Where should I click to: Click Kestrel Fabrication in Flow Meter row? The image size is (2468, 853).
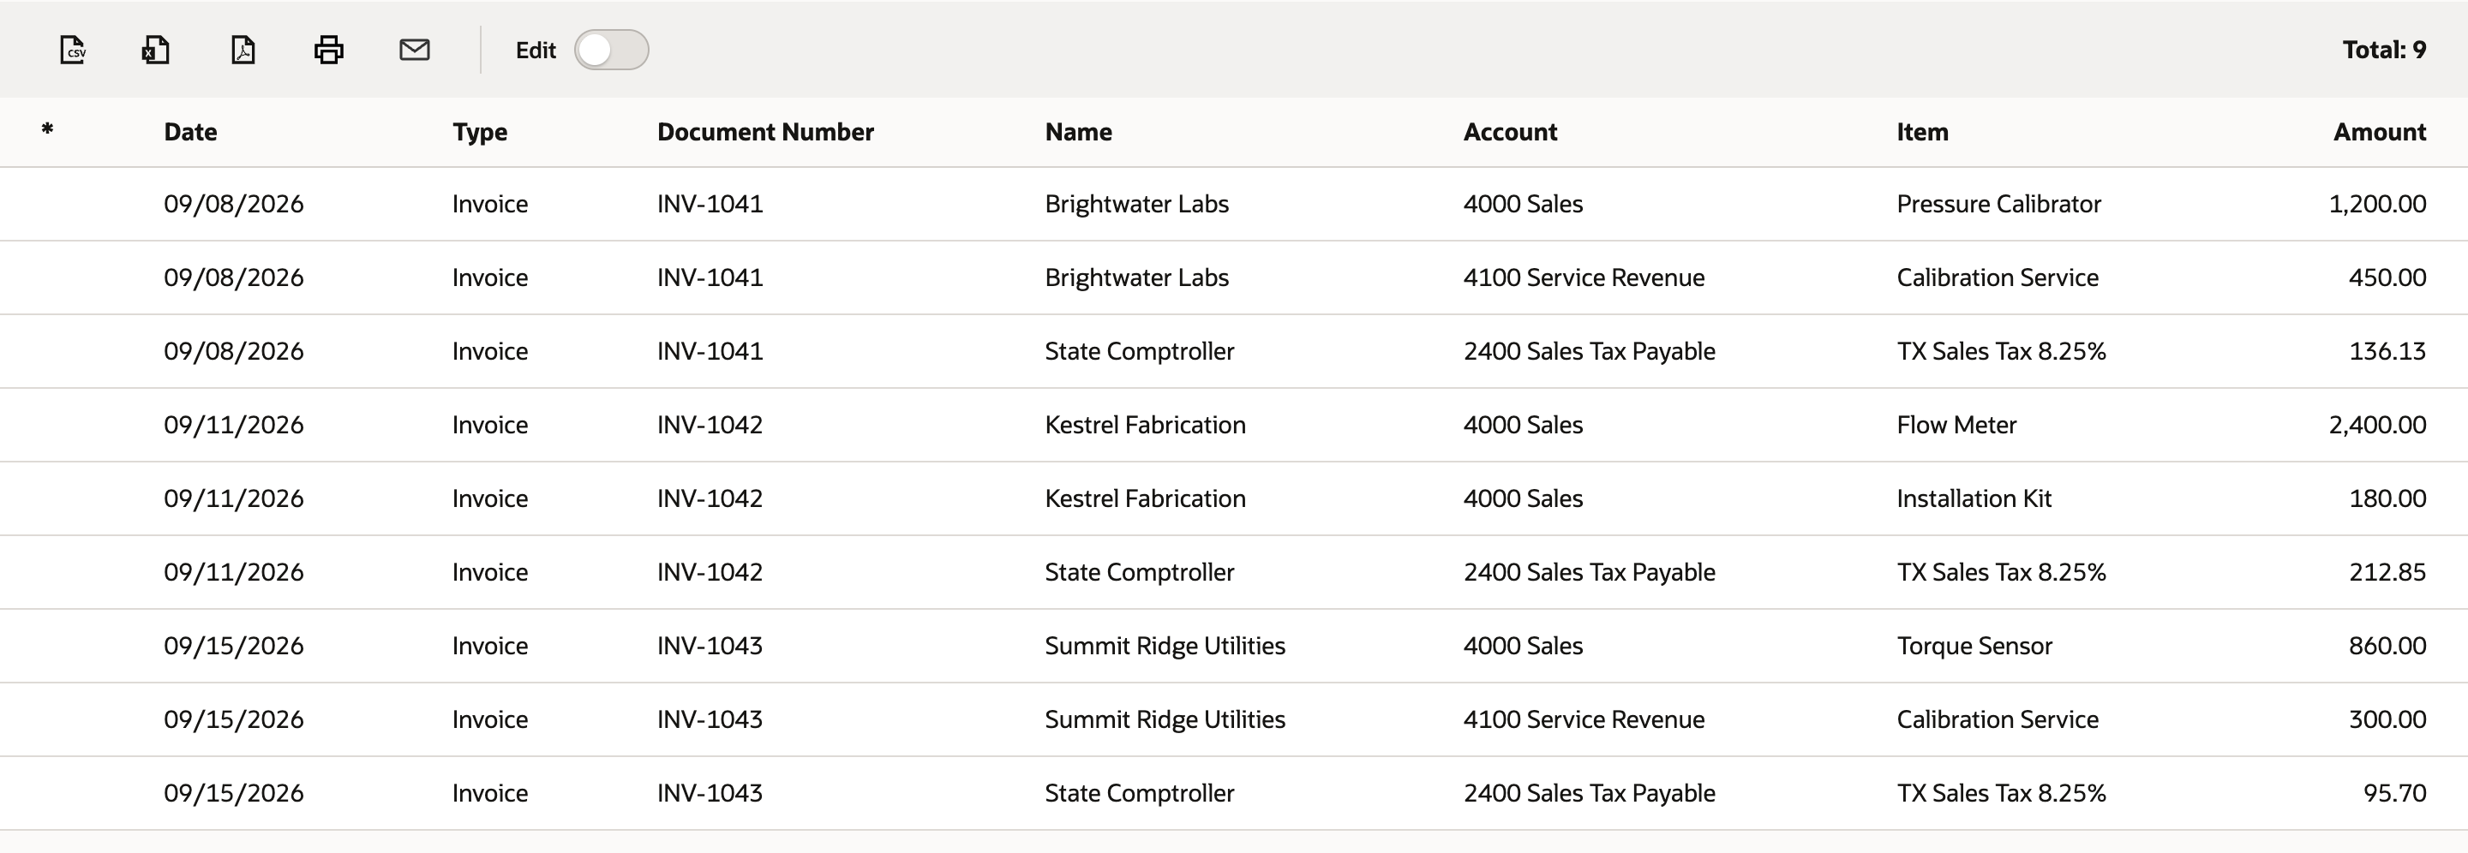click(1145, 425)
